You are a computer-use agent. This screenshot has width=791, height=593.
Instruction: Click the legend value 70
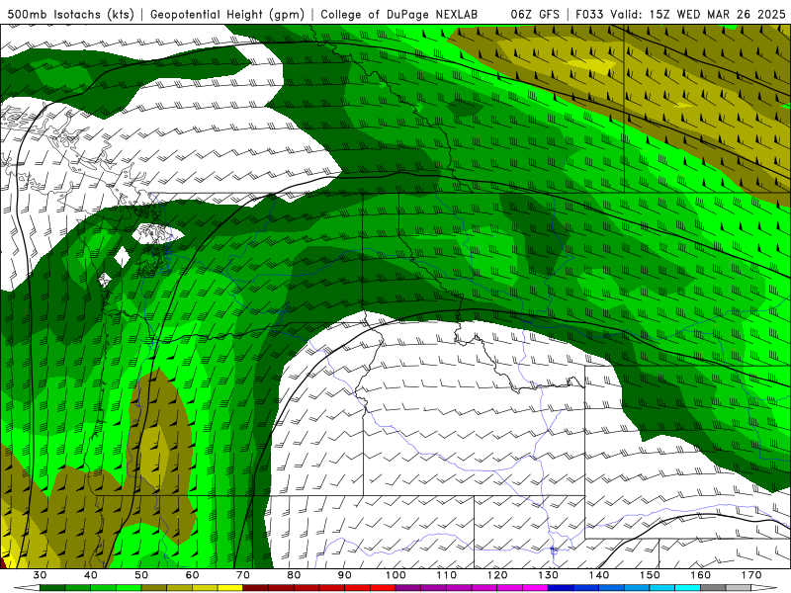242,575
